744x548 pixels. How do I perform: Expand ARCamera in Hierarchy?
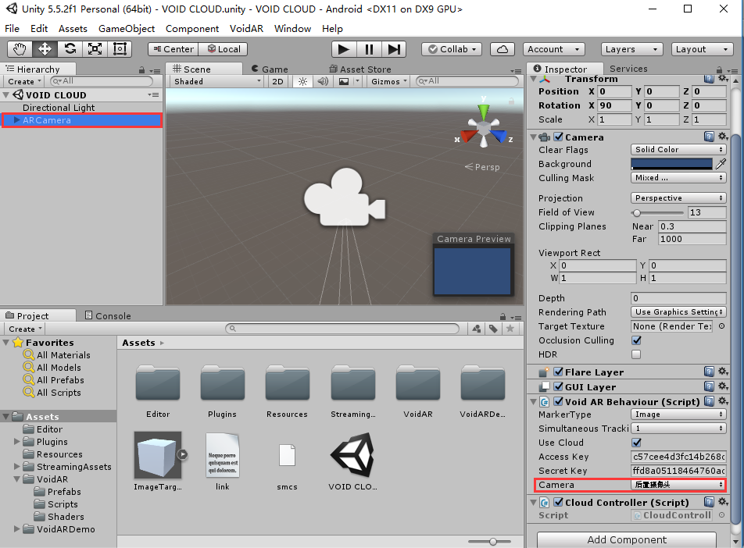[x=16, y=120]
